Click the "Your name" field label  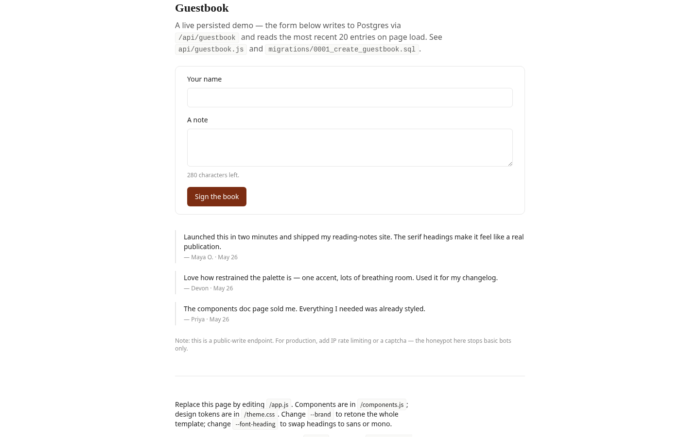click(204, 79)
